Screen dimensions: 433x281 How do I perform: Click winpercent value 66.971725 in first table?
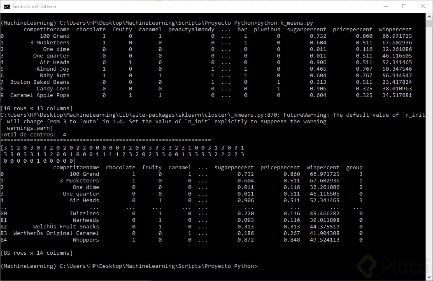(x=397, y=36)
